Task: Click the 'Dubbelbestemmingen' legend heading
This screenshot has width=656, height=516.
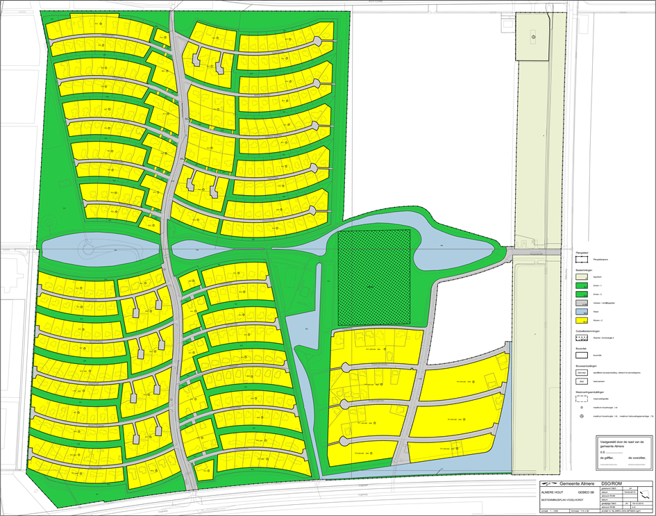Action: (x=588, y=331)
